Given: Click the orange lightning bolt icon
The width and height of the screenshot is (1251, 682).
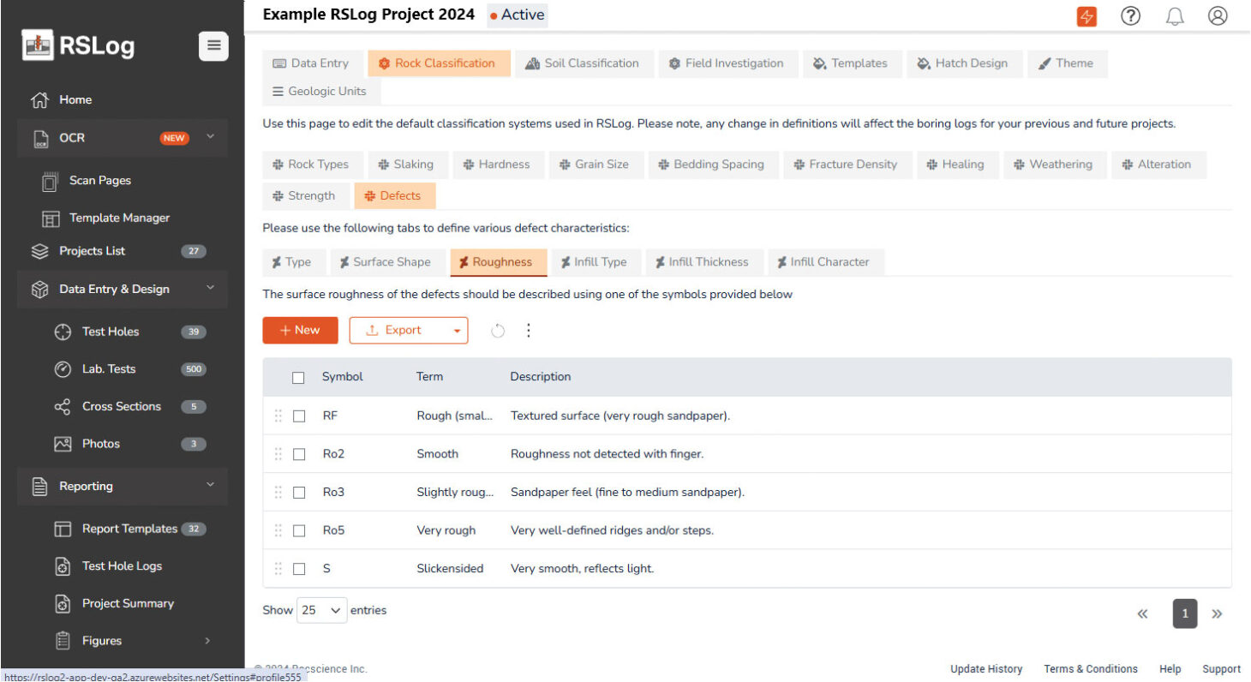Looking at the screenshot, I should [1086, 16].
